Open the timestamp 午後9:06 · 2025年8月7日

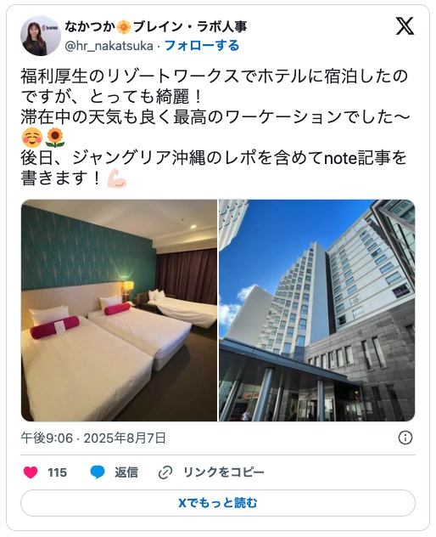pyautogui.click(x=93, y=438)
